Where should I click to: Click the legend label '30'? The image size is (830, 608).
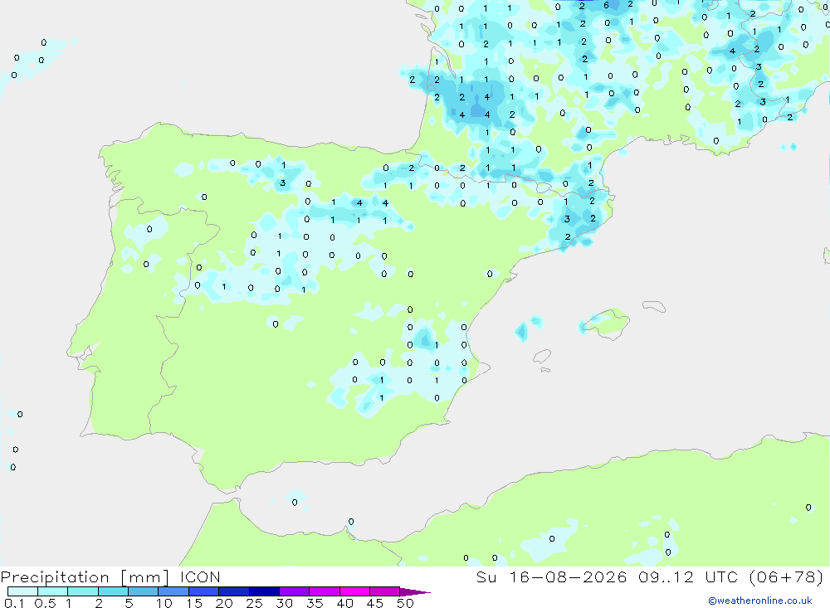point(285,603)
